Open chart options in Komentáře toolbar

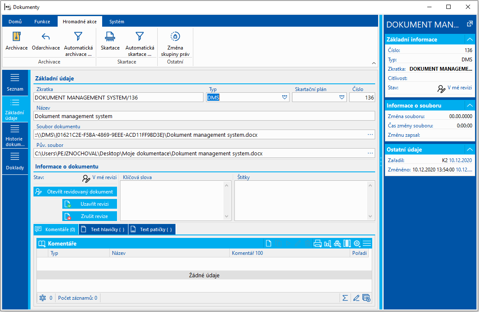coord(328,243)
